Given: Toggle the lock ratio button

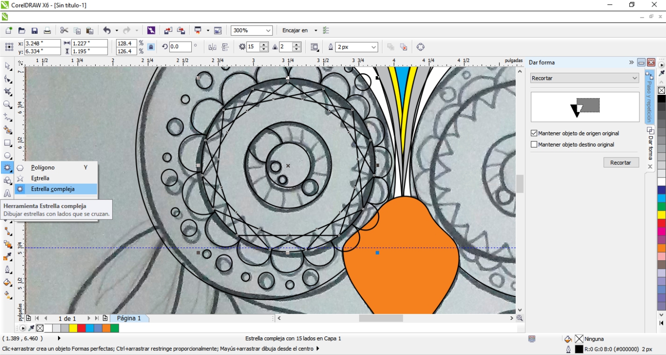Looking at the screenshot, I should pos(151,47).
